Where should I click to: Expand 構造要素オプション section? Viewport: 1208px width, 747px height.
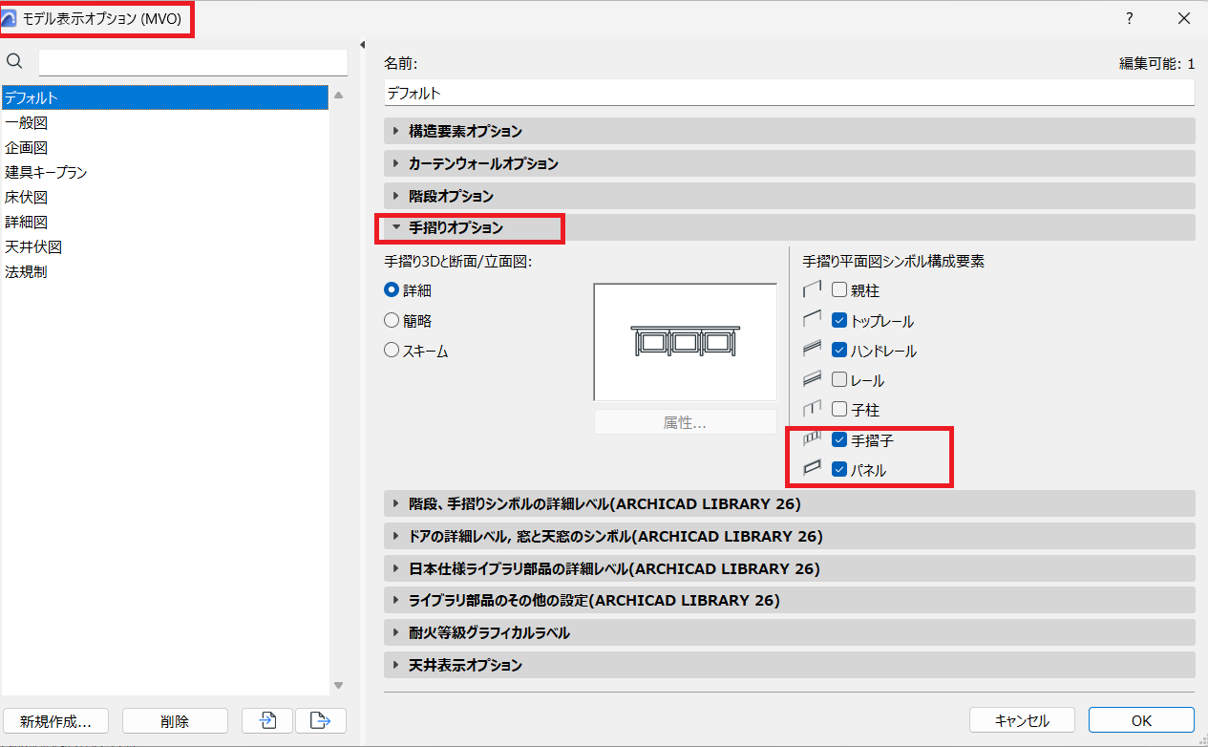(x=789, y=131)
